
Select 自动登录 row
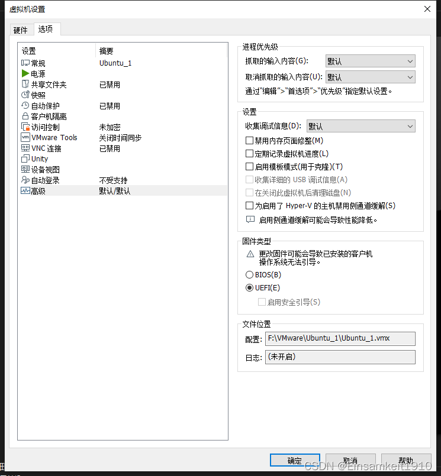[123, 180]
